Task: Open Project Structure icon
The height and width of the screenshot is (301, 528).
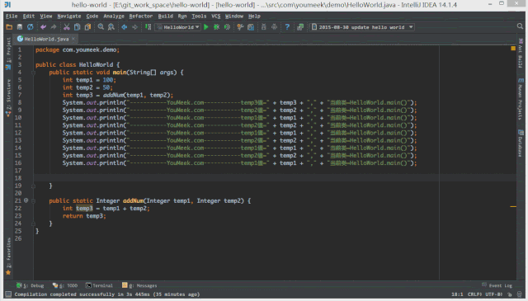Action: (x=251, y=27)
